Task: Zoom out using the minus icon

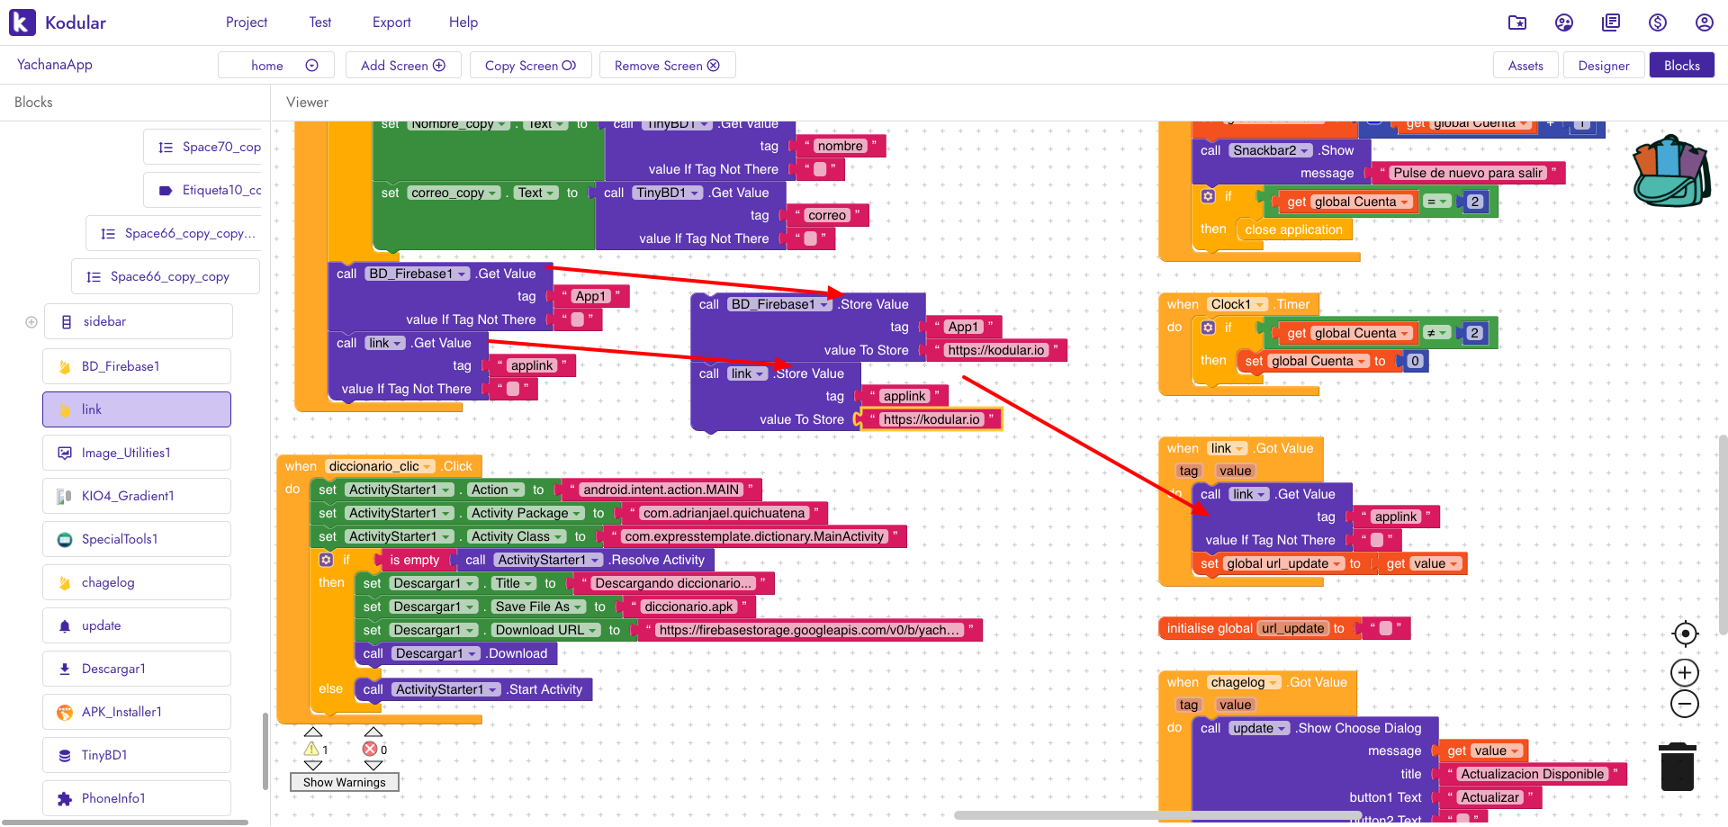Action: click(x=1684, y=704)
